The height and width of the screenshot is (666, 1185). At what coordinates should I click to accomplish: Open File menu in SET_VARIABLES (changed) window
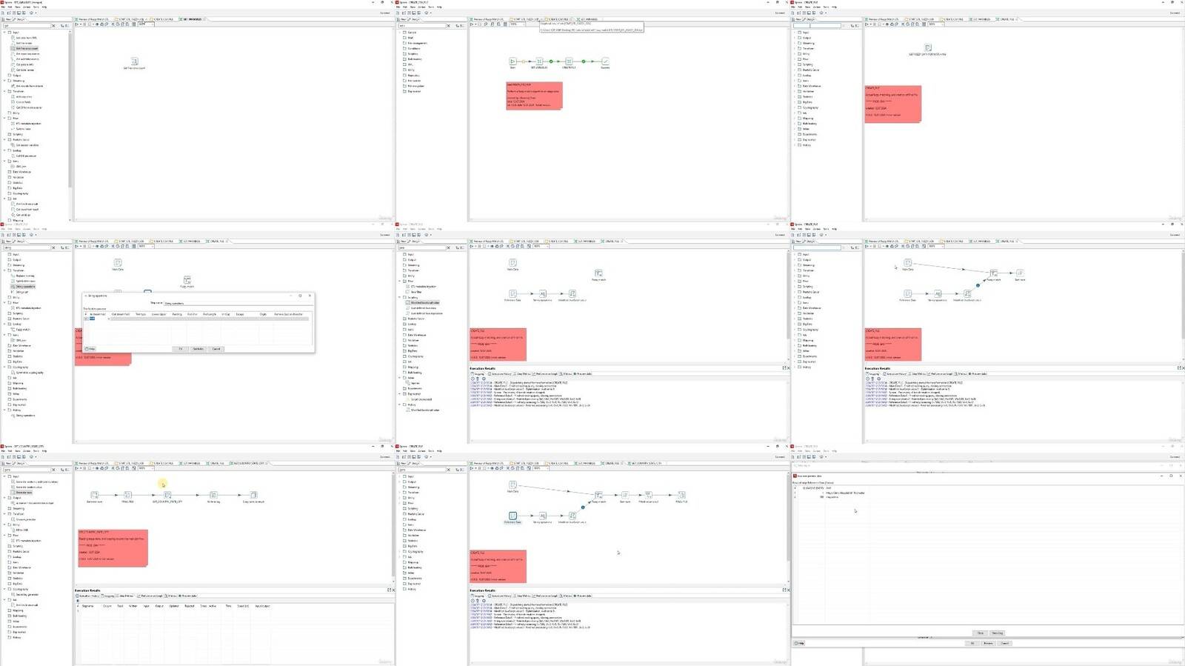click(x=4, y=7)
